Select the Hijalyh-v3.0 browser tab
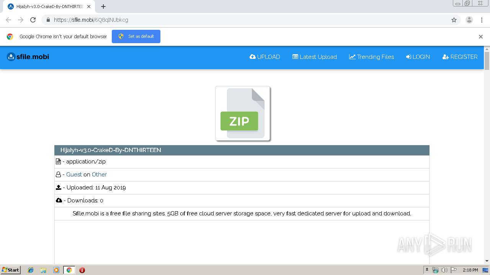Screen dimensions: 490x275 (x=49, y=6)
